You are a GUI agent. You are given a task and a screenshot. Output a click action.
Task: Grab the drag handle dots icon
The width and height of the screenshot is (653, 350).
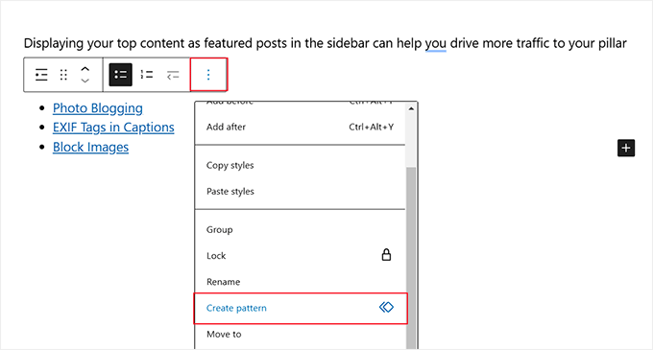[63, 75]
